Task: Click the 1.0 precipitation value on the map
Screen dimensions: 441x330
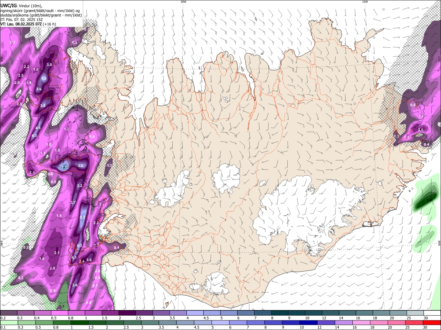Action: 49,145
